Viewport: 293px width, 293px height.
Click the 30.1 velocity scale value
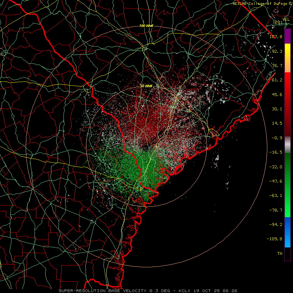tap(277, 109)
